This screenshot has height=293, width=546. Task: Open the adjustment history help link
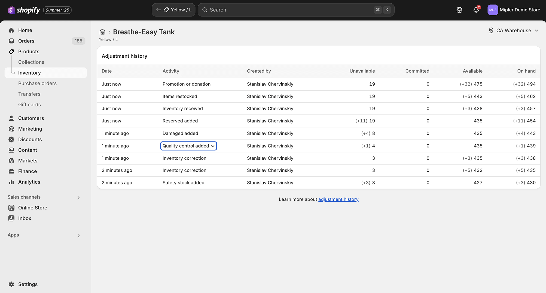click(x=338, y=199)
